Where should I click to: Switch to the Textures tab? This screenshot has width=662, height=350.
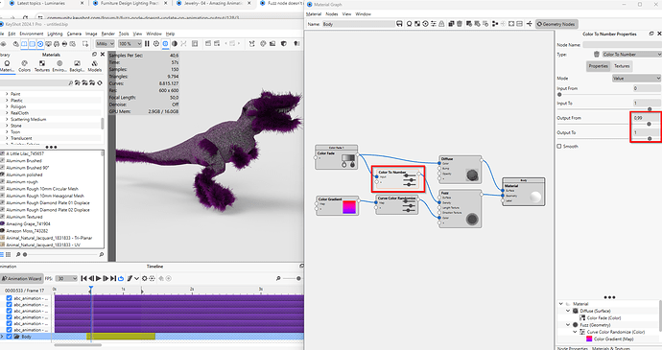coord(622,66)
